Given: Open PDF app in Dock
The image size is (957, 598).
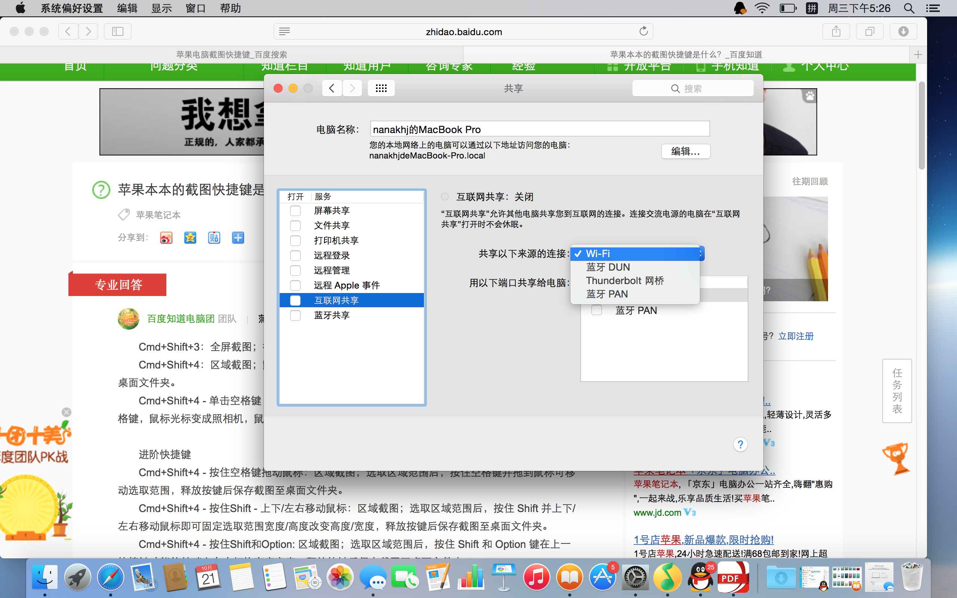Looking at the screenshot, I should tap(733, 577).
